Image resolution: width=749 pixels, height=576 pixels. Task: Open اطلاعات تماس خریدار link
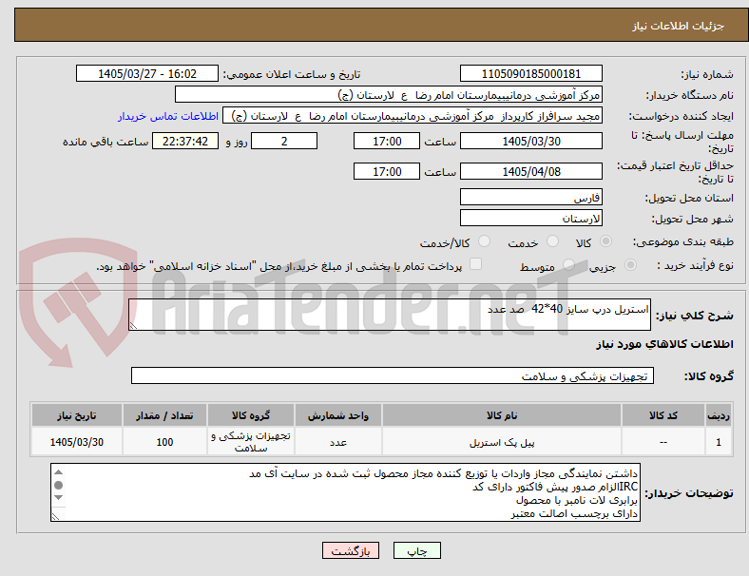pos(168,116)
